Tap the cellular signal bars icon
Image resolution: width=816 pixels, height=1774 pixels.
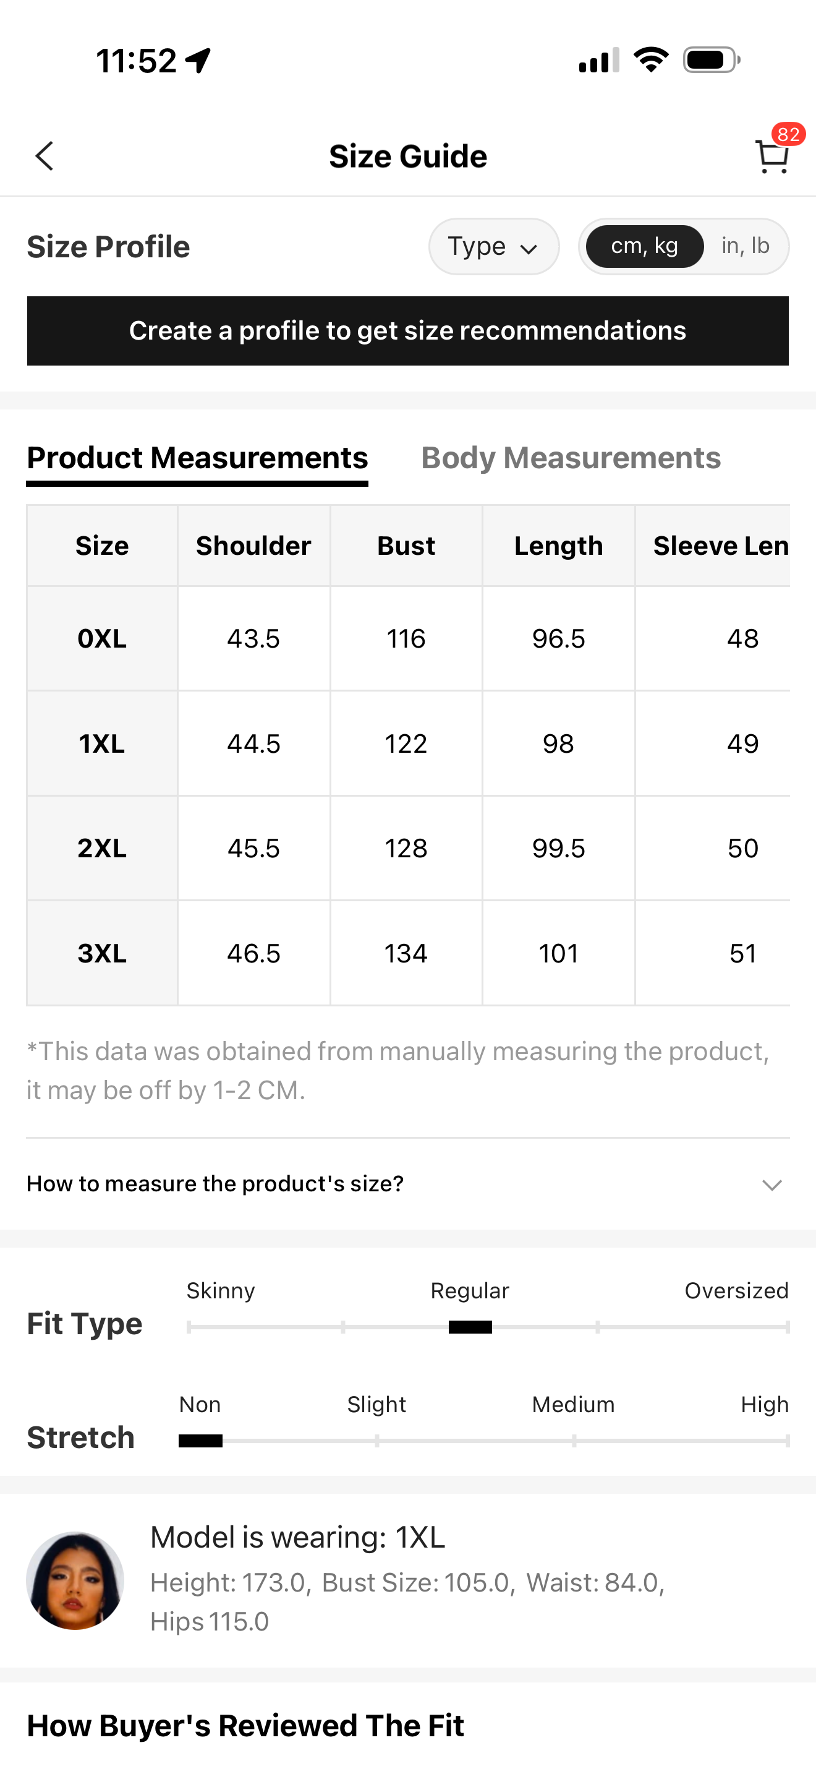pos(599,60)
